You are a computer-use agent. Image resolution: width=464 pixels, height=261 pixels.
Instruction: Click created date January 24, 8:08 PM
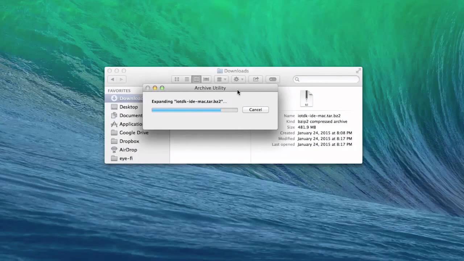tap(325, 133)
